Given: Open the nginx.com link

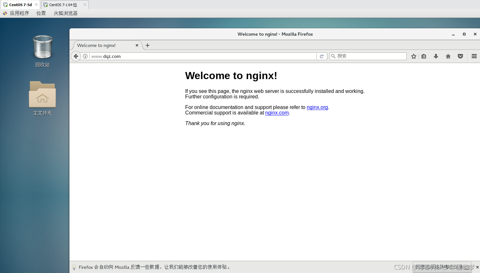Looking at the screenshot, I should coord(277,113).
